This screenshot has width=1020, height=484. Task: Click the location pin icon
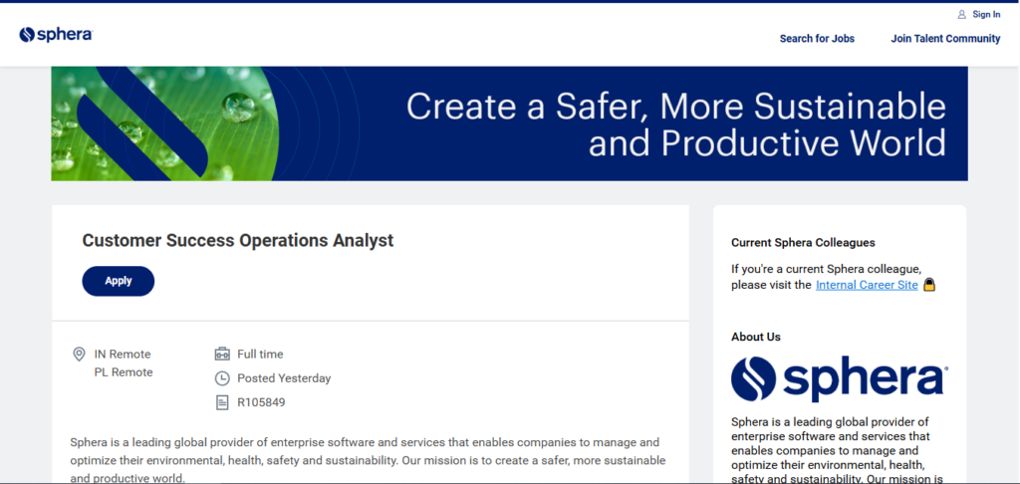[79, 354]
